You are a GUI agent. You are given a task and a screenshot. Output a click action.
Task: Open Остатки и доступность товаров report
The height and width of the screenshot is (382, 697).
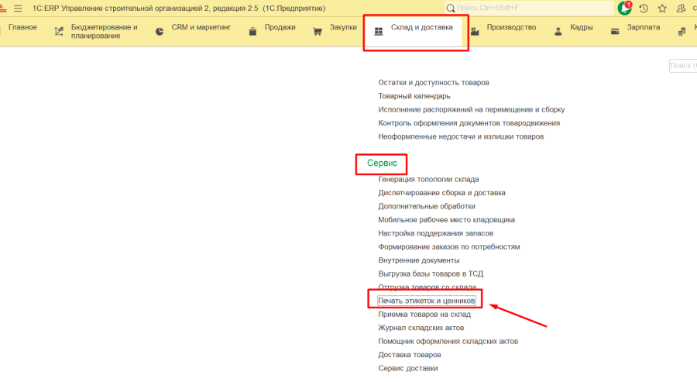coord(433,82)
